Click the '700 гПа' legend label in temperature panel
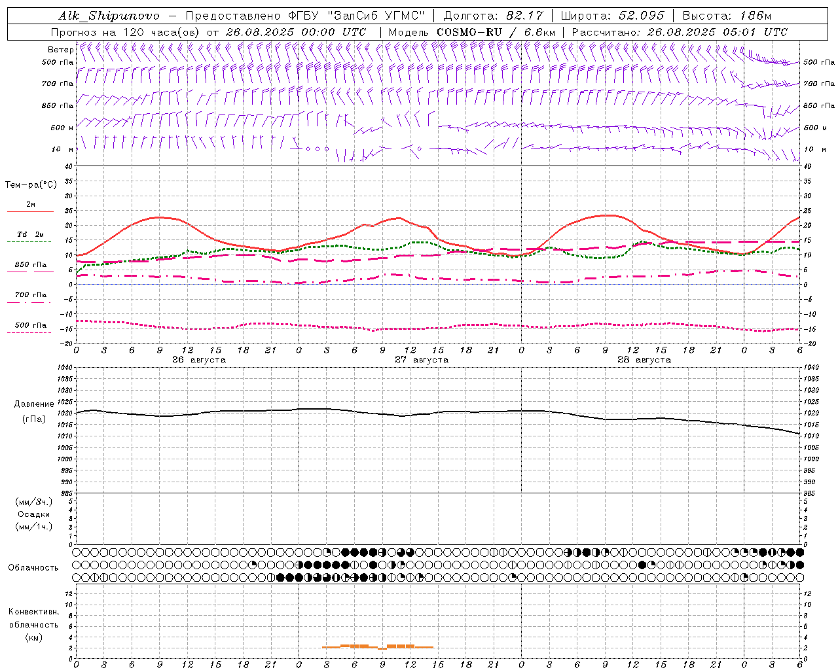 tap(31, 294)
